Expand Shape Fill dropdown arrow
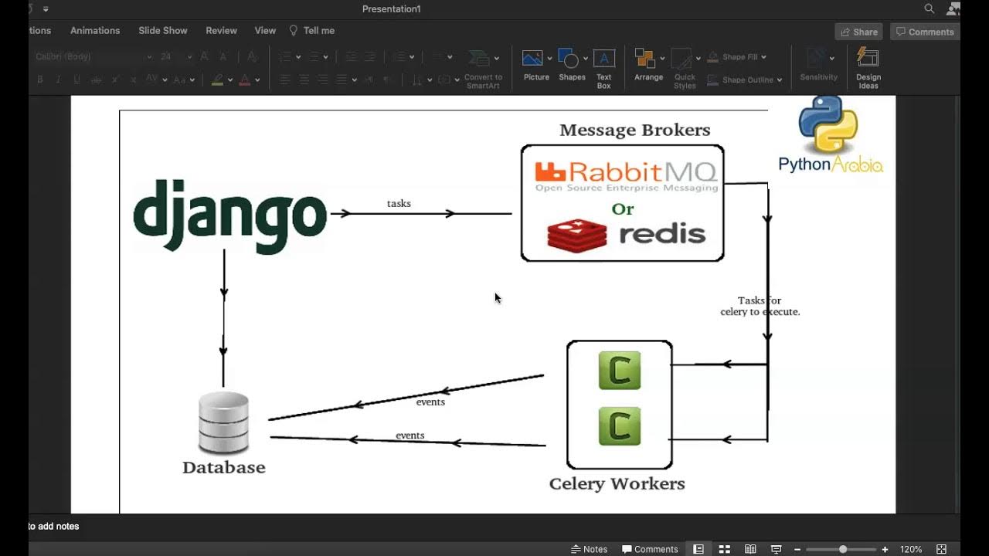The image size is (989, 556). click(764, 57)
